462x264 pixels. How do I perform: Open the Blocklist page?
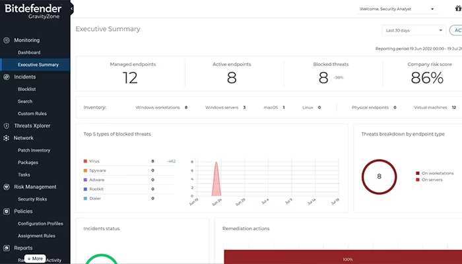coord(27,89)
